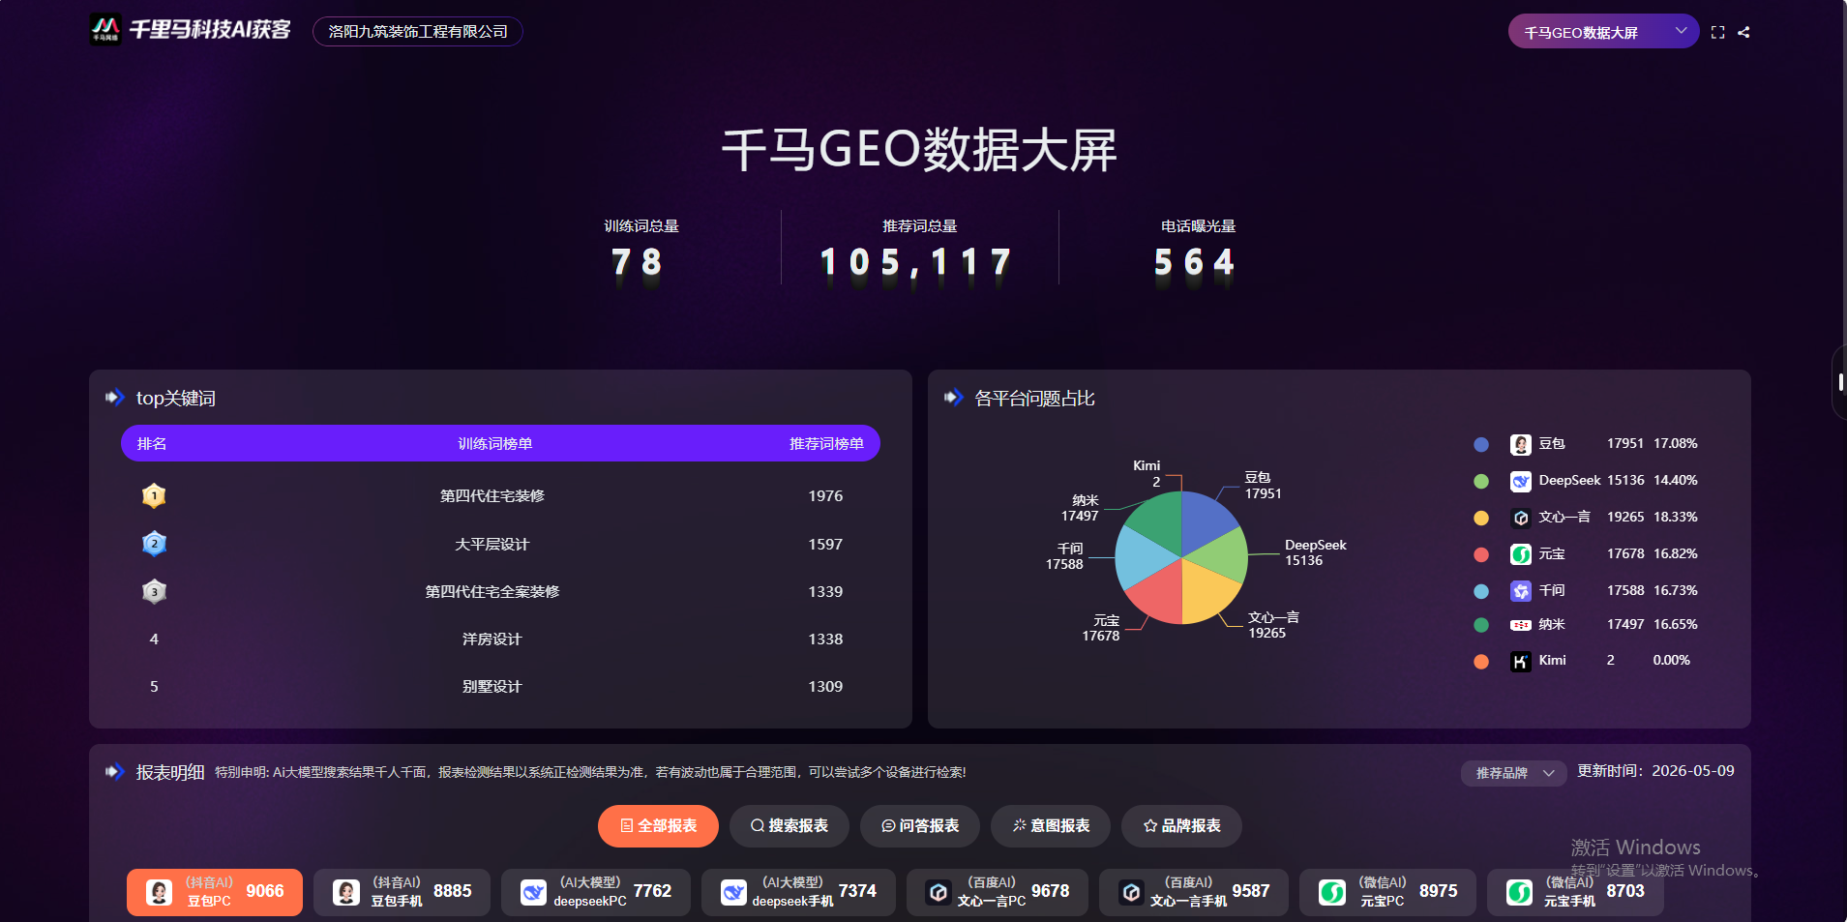Click keyword 第四代住宅全案装修
This screenshot has height=922, width=1847.
(x=492, y=592)
